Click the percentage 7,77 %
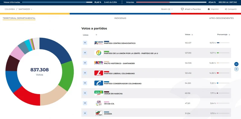The height and width of the screenshot is (119, 241). (213, 93)
